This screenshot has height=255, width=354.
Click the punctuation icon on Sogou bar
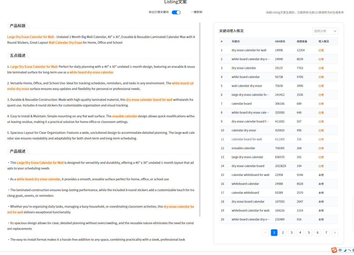coord(349,250)
